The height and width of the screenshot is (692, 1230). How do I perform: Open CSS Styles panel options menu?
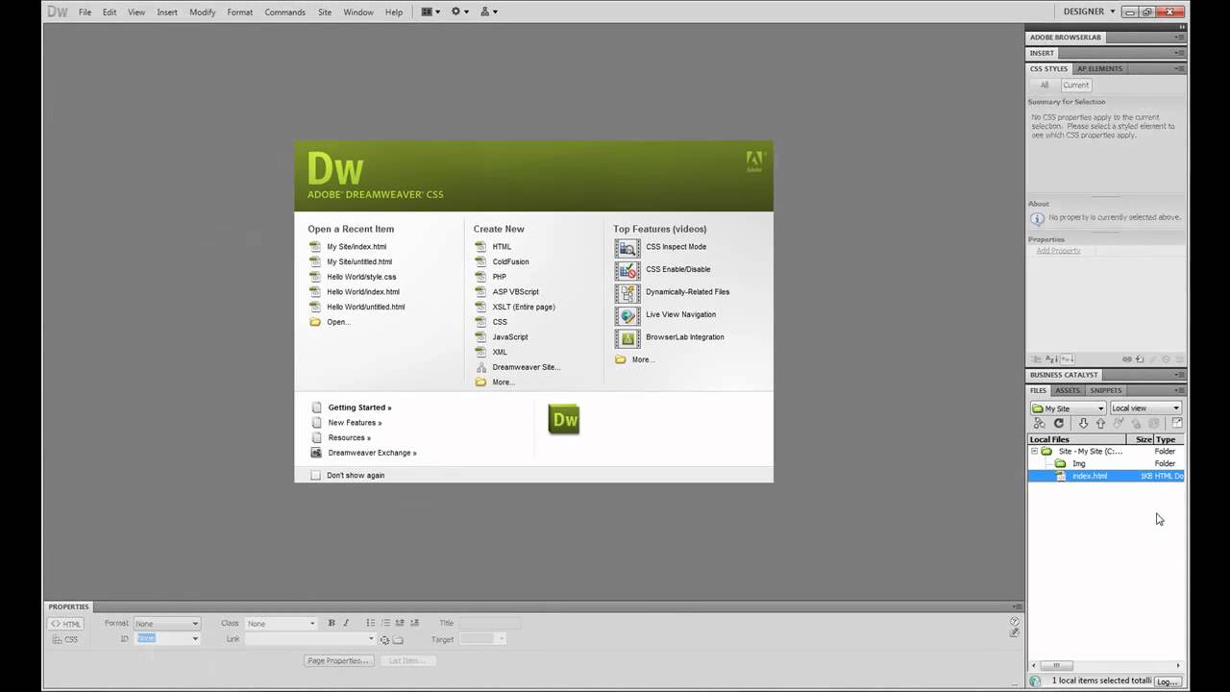(1178, 68)
